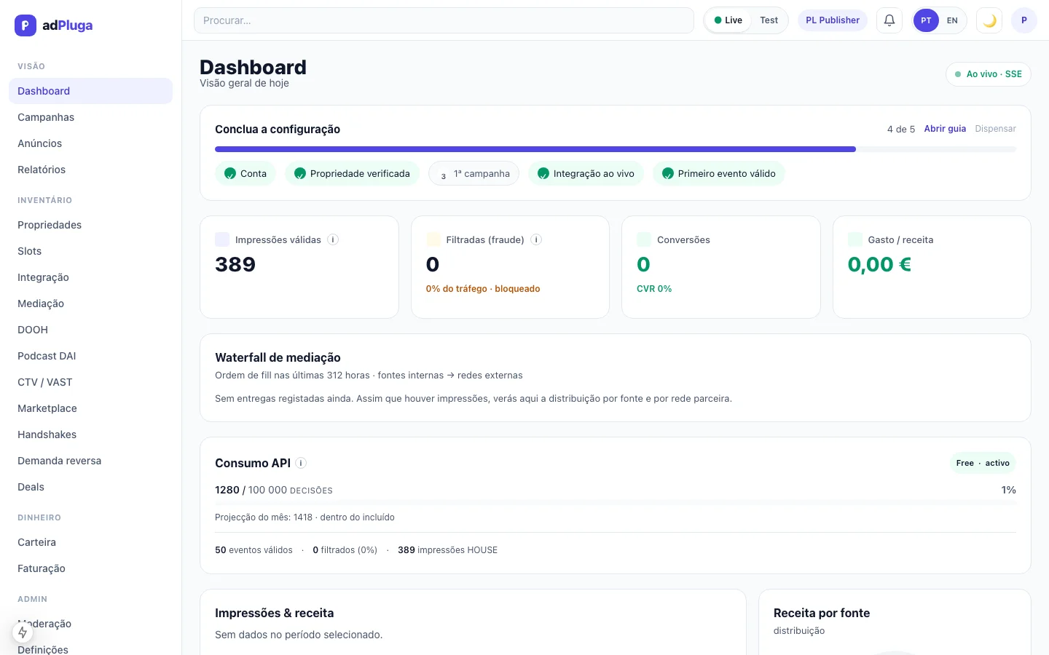This screenshot has height=655, width=1049.
Task: Open Slots in the sidebar
Action: pyautogui.click(x=90, y=251)
